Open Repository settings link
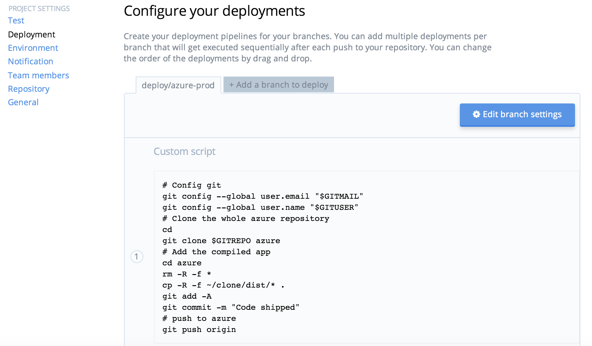This screenshot has width=592, height=346. pyautogui.click(x=29, y=89)
